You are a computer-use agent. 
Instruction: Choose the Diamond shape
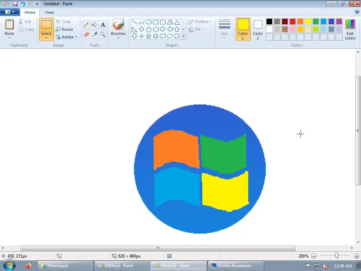(x=142, y=29)
